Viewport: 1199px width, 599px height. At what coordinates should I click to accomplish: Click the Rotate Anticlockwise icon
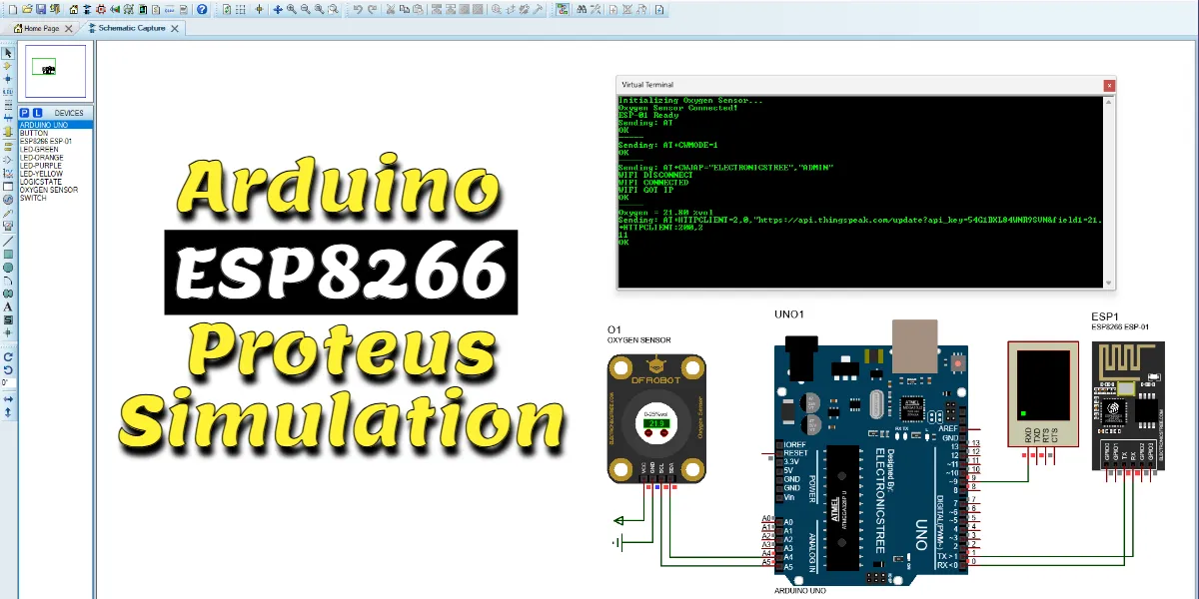point(8,368)
